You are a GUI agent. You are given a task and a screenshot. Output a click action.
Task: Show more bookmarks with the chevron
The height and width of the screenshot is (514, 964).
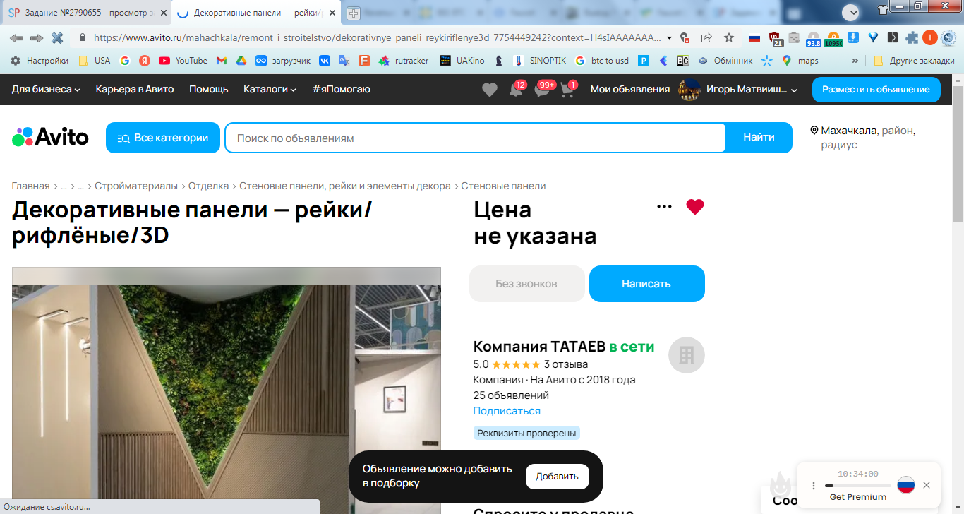(855, 61)
